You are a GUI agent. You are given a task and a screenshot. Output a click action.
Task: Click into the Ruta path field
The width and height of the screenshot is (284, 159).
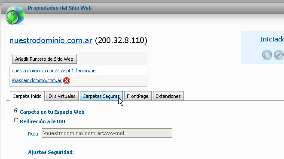coord(107,133)
